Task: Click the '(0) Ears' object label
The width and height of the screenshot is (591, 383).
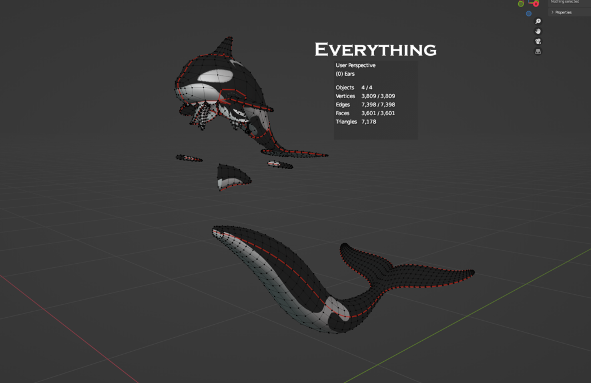Action: coord(345,74)
